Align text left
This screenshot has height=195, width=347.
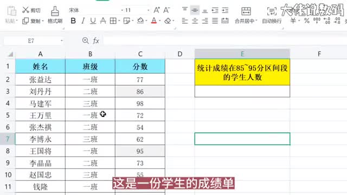click(x=185, y=21)
